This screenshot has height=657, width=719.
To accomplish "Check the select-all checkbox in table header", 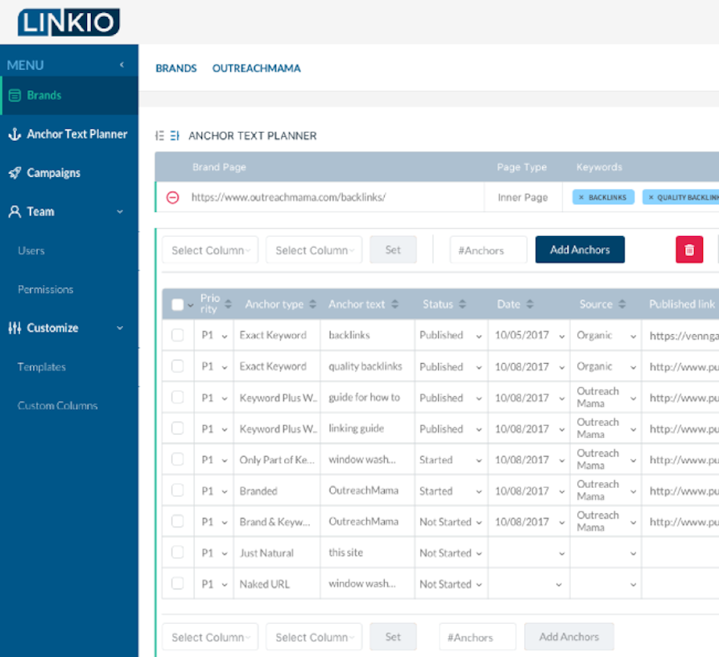I will [176, 304].
